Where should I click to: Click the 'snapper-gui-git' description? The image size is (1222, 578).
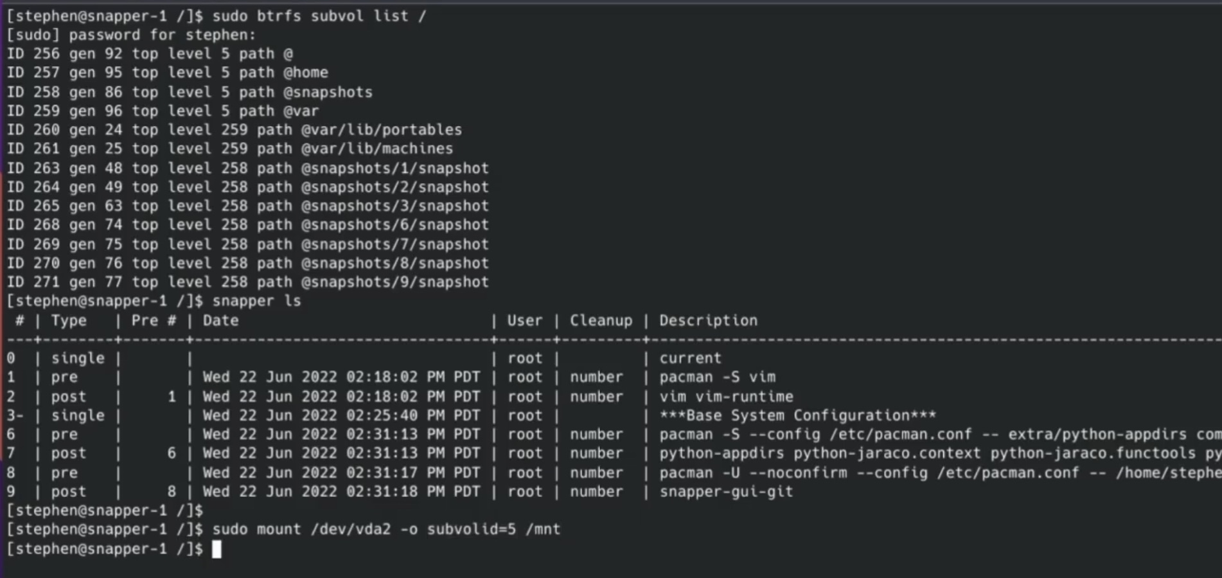726,492
